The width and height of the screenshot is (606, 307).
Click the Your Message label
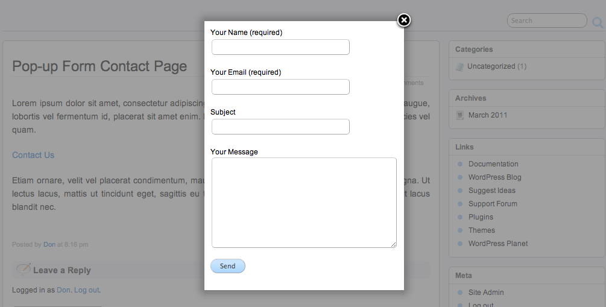pos(234,152)
